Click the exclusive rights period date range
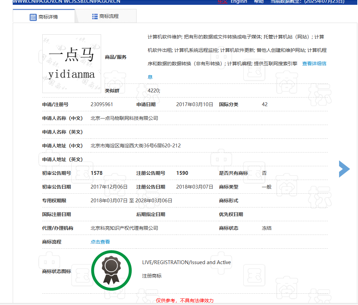Viewport: 358px width, 305px height. 131,201
